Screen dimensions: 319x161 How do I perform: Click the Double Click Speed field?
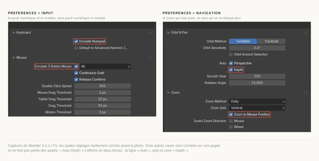102,86
